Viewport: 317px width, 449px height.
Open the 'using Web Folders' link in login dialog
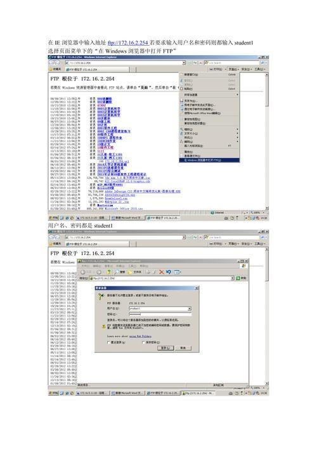click(140, 336)
